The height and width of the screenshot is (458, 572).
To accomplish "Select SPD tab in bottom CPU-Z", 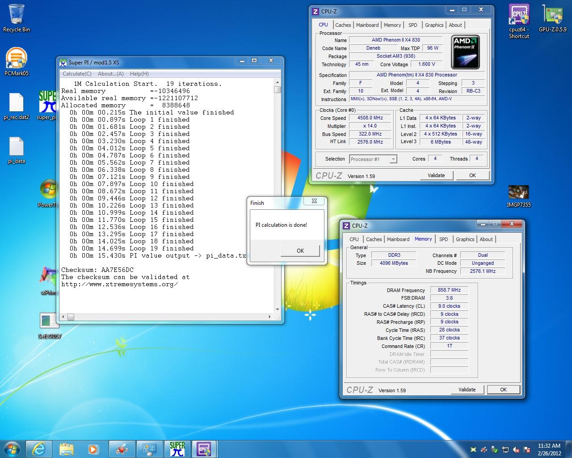I will pos(444,239).
